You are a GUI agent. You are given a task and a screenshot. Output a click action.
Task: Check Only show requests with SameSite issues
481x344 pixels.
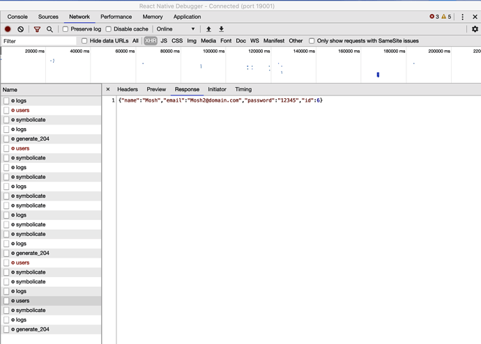pyautogui.click(x=312, y=41)
